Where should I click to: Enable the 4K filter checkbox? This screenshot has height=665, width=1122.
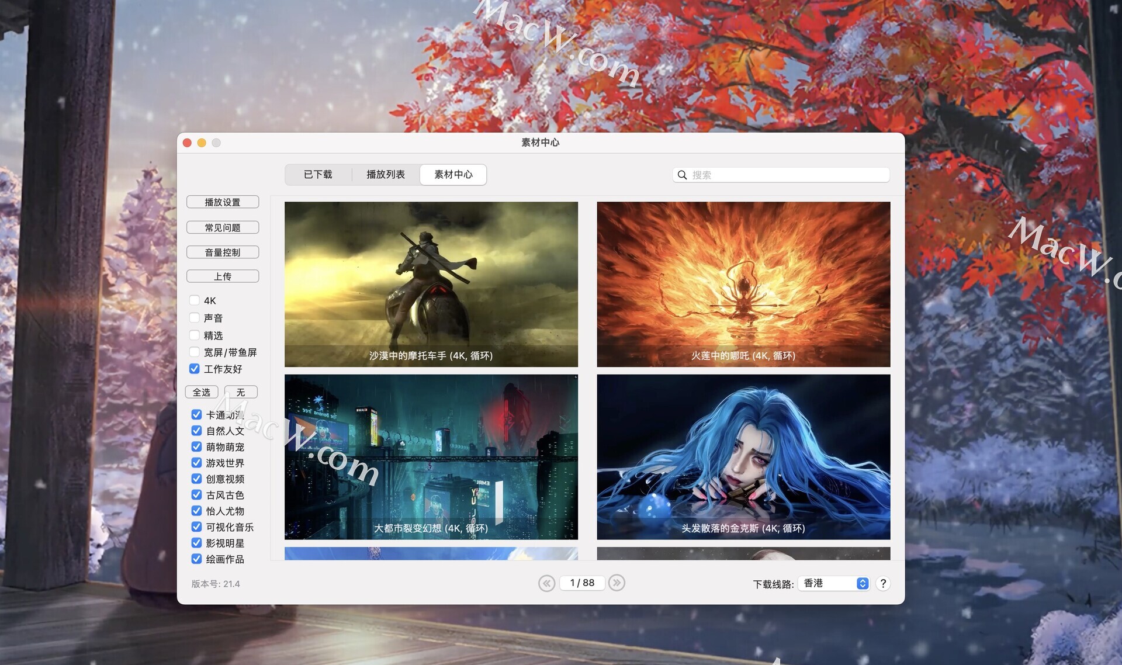(x=195, y=300)
